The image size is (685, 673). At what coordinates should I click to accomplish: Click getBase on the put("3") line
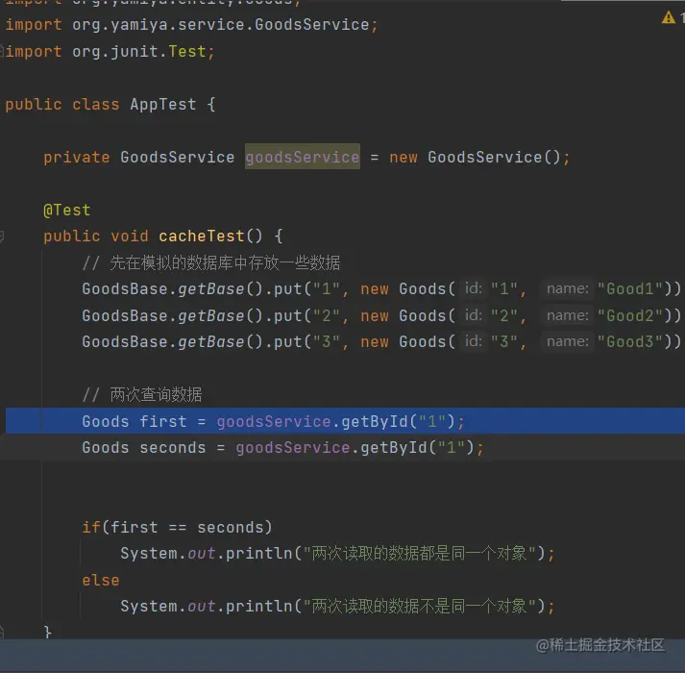coord(210,342)
